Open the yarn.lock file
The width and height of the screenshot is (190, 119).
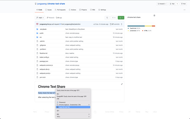click(x=42, y=77)
